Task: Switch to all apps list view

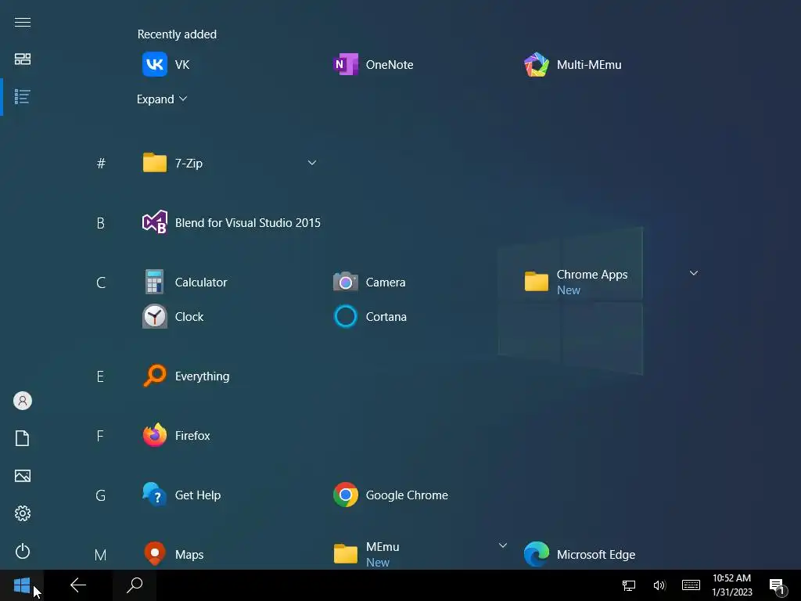Action: pyautogui.click(x=23, y=96)
